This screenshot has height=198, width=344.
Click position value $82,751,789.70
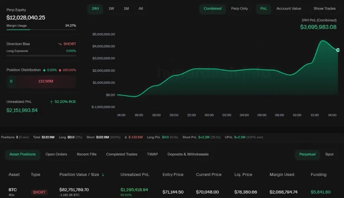(74, 190)
